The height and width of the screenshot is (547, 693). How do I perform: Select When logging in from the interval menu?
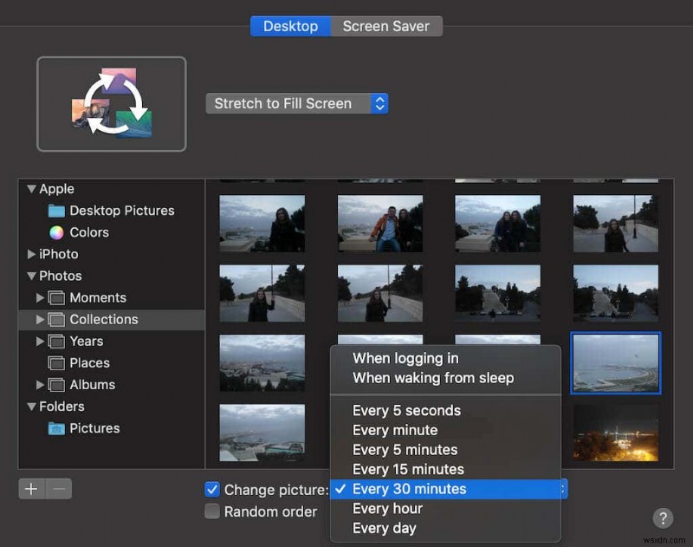pyautogui.click(x=404, y=358)
